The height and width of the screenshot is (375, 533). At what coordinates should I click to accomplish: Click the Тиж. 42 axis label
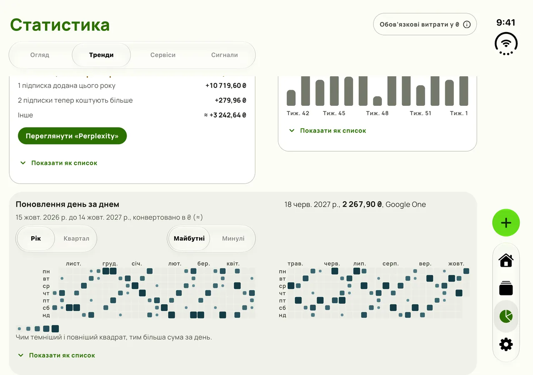[298, 113]
